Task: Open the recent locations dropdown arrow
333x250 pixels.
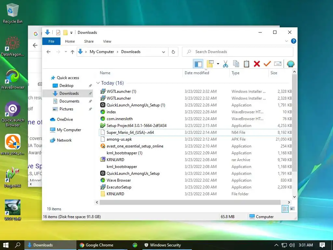Action: tap(66, 52)
